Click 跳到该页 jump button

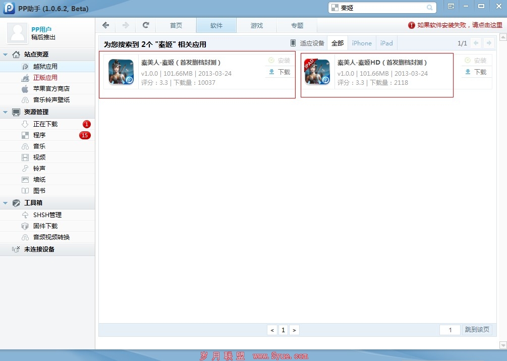click(x=477, y=330)
